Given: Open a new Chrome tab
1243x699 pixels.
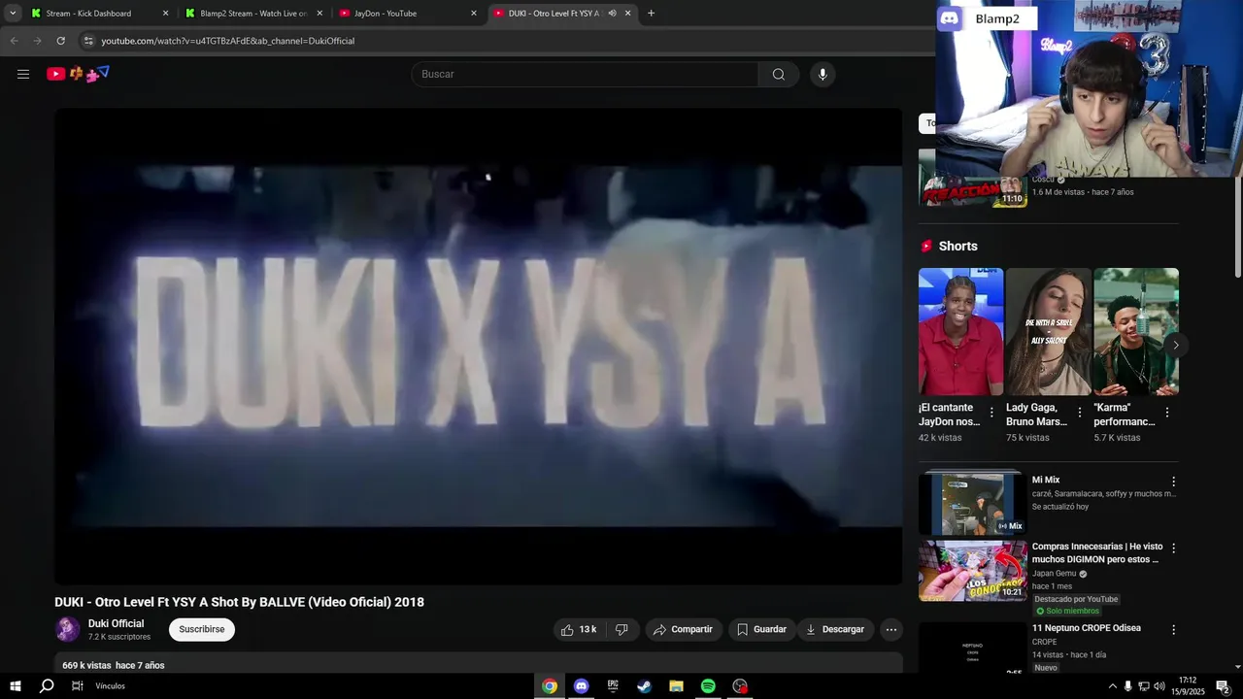Looking at the screenshot, I should 651,14.
